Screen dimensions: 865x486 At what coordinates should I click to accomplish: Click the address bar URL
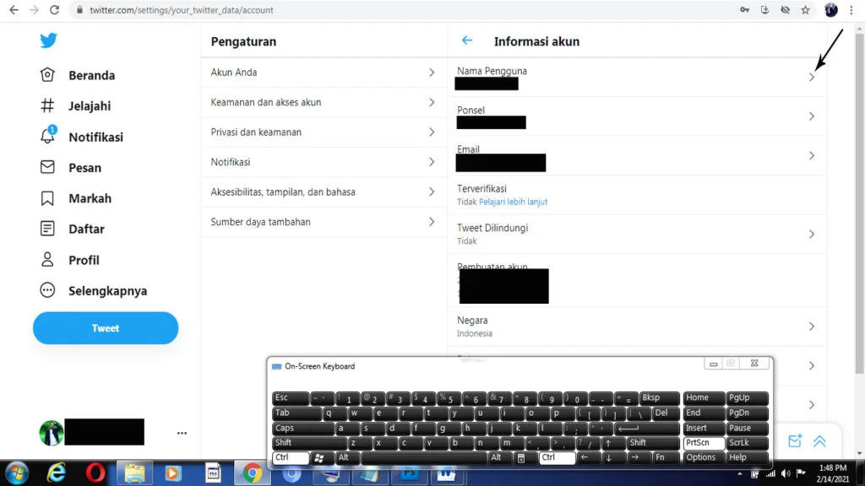coord(182,10)
